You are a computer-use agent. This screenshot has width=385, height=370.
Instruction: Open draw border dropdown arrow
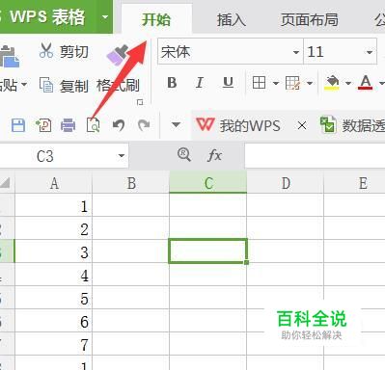click(x=310, y=83)
